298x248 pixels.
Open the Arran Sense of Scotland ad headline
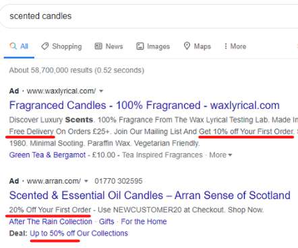150,196
